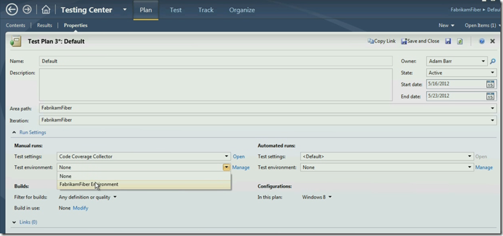Open the Results sub-tab

[x=44, y=25]
